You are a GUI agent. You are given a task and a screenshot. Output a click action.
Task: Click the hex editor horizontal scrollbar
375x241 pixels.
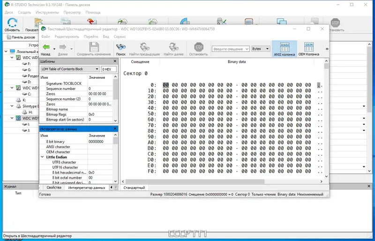[195, 181]
